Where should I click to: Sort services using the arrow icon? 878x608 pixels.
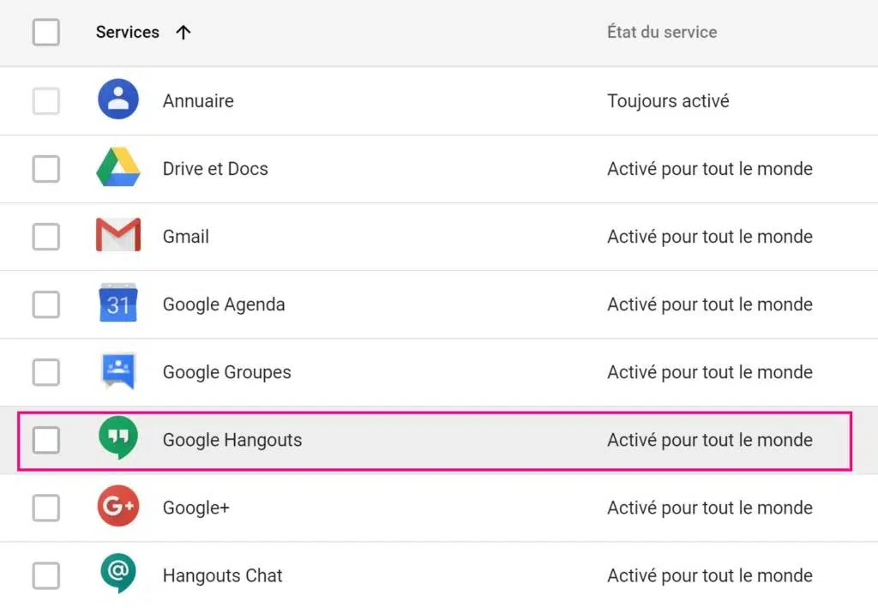click(x=183, y=33)
